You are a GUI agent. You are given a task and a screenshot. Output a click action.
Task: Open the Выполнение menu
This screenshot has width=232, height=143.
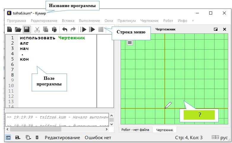coord(89,21)
